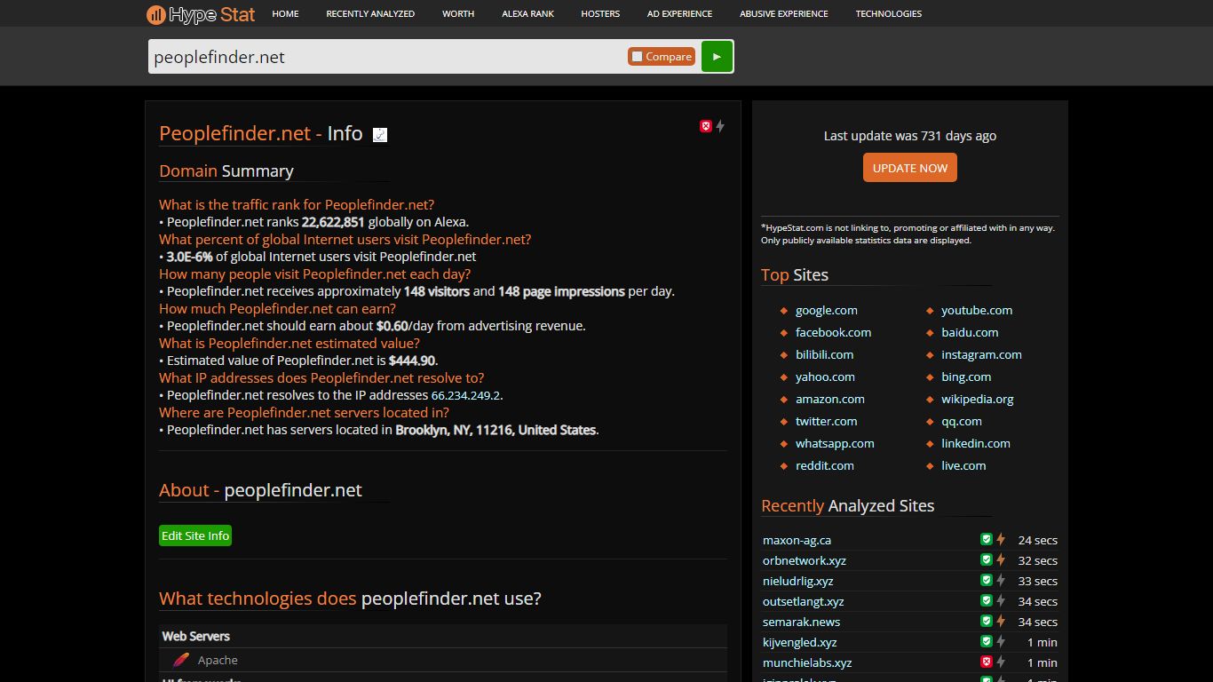Screen dimensions: 1213x682
Task: Open bilibili.com in Top Sites
Action: 824,354
